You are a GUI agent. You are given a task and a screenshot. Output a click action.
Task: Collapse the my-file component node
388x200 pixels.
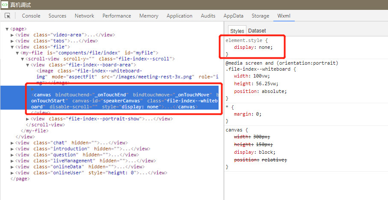pos(17,53)
